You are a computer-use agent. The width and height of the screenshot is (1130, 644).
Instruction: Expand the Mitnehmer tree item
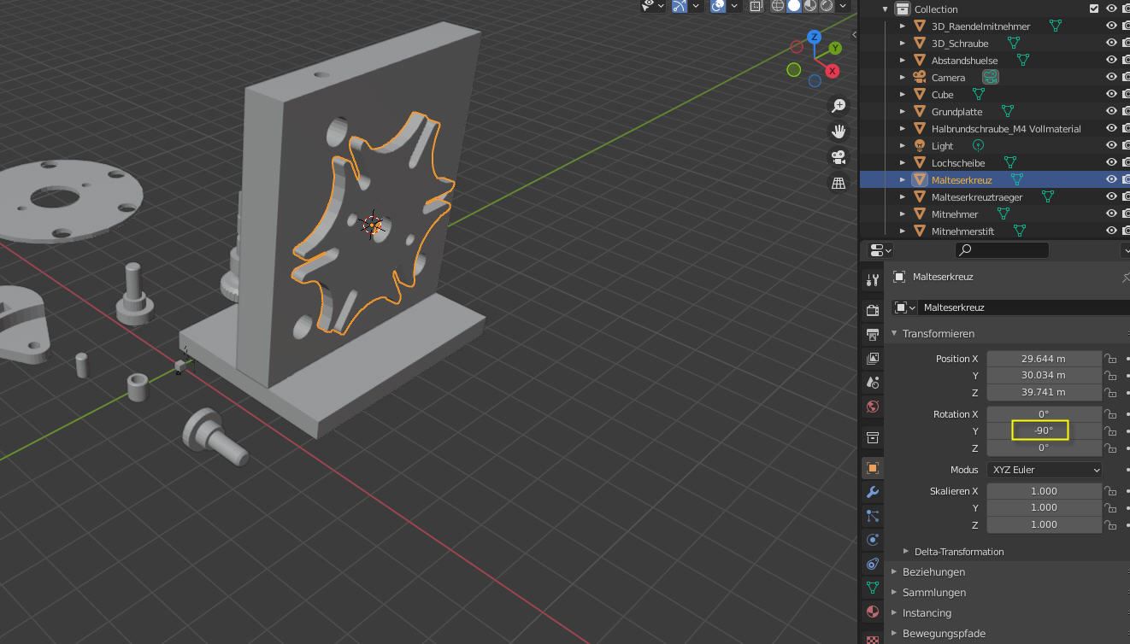(x=903, y=214)
